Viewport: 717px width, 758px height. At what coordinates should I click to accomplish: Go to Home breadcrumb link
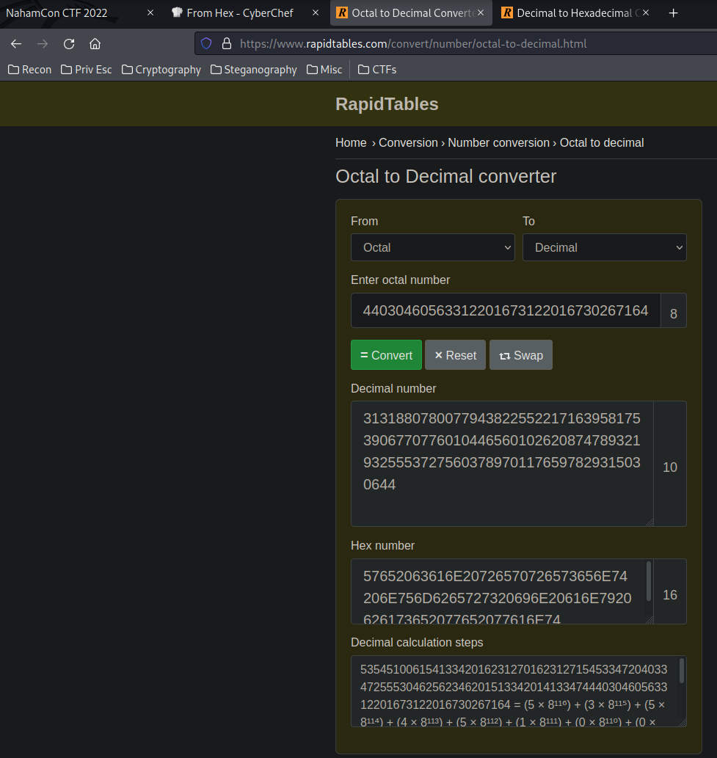(x=351, y=142)
